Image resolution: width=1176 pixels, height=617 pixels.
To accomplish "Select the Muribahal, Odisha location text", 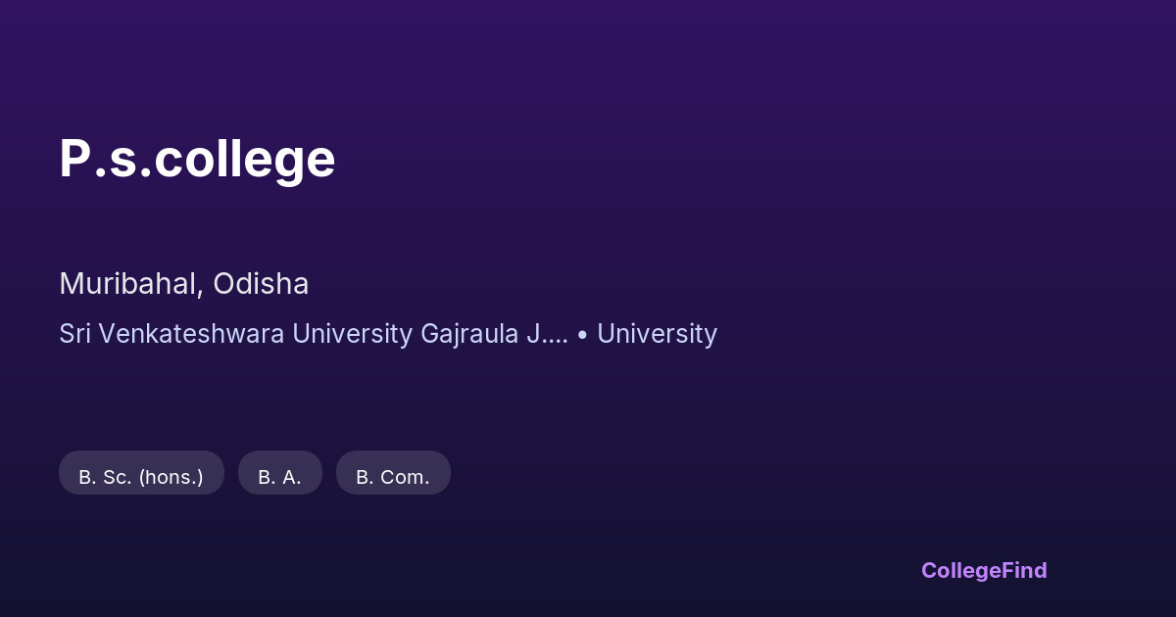I will [x=183, y=284].
